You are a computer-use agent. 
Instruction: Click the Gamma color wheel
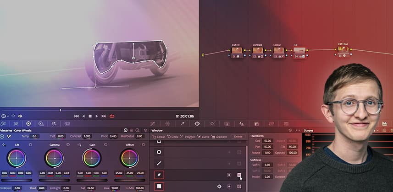click(x=54, y=158)
